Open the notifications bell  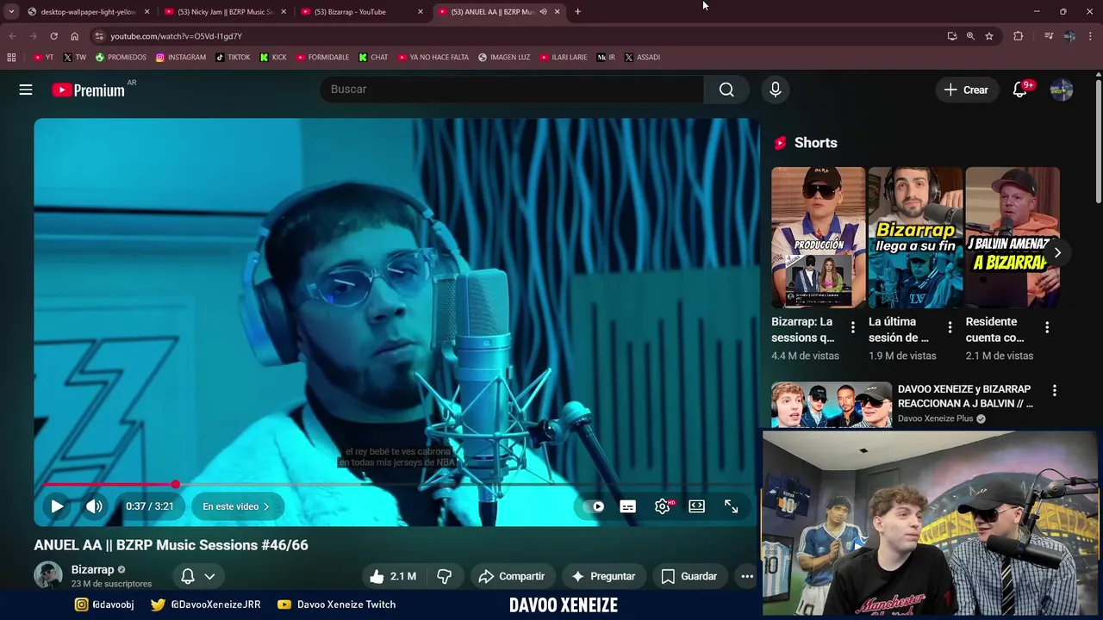tap(1020, 90)
